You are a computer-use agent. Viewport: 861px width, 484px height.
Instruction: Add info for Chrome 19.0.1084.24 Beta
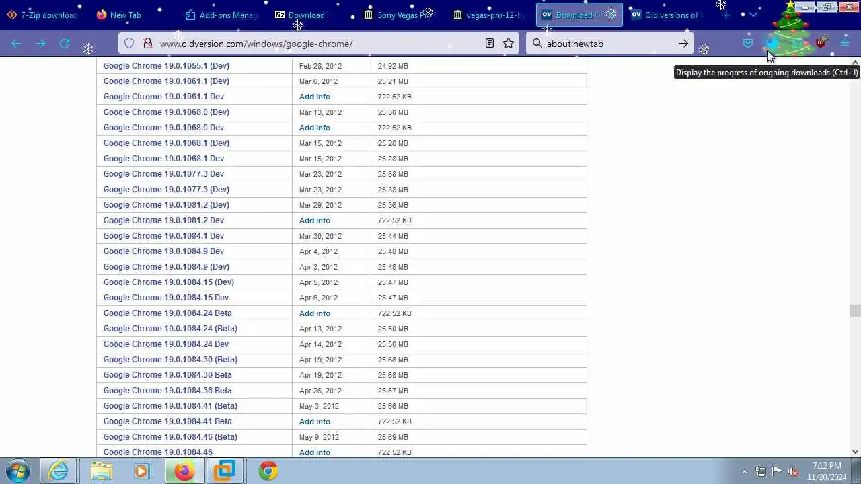point(315,313)
